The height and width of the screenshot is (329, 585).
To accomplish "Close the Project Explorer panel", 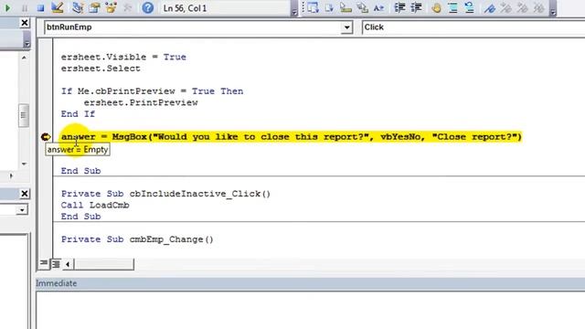I will (x=25, y=23).
